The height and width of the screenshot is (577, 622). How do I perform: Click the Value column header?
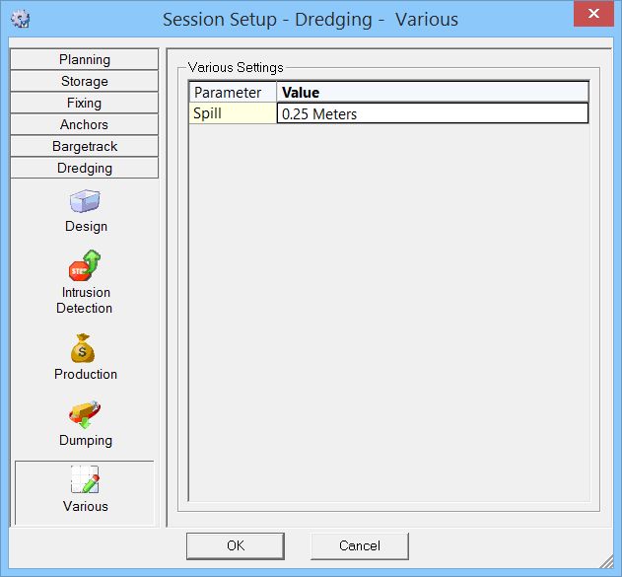pyautogui.click(x=433, y=93)
